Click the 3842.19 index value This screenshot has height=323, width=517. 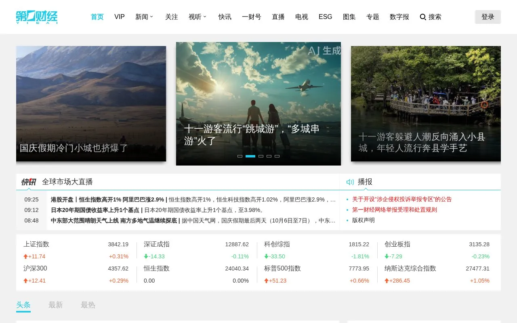pos(118,244)
